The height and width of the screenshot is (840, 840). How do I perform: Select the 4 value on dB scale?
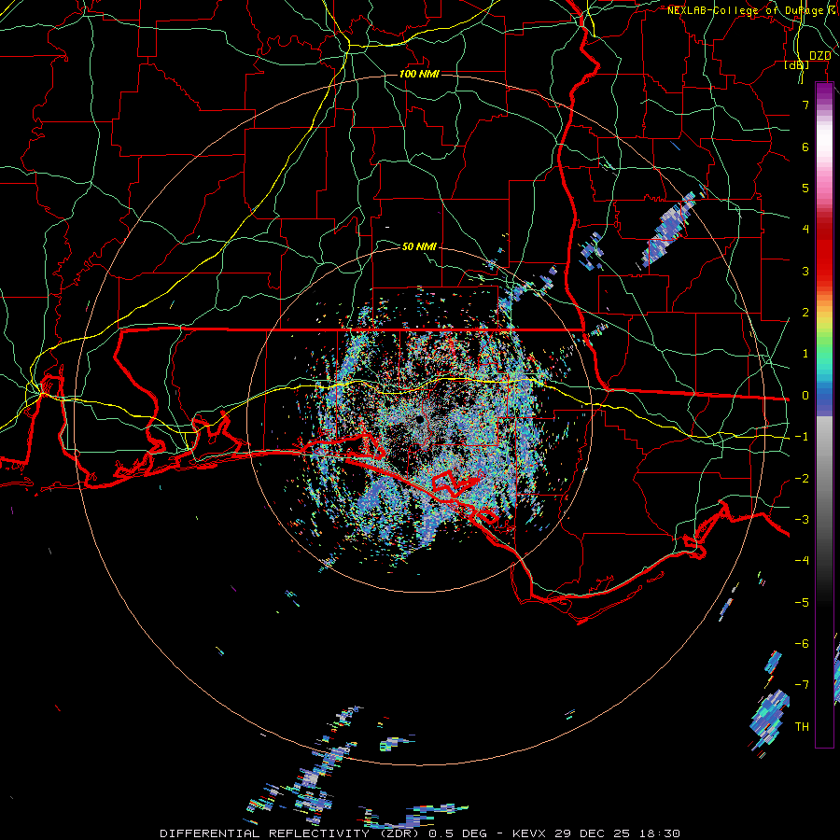tap(805, 230)
